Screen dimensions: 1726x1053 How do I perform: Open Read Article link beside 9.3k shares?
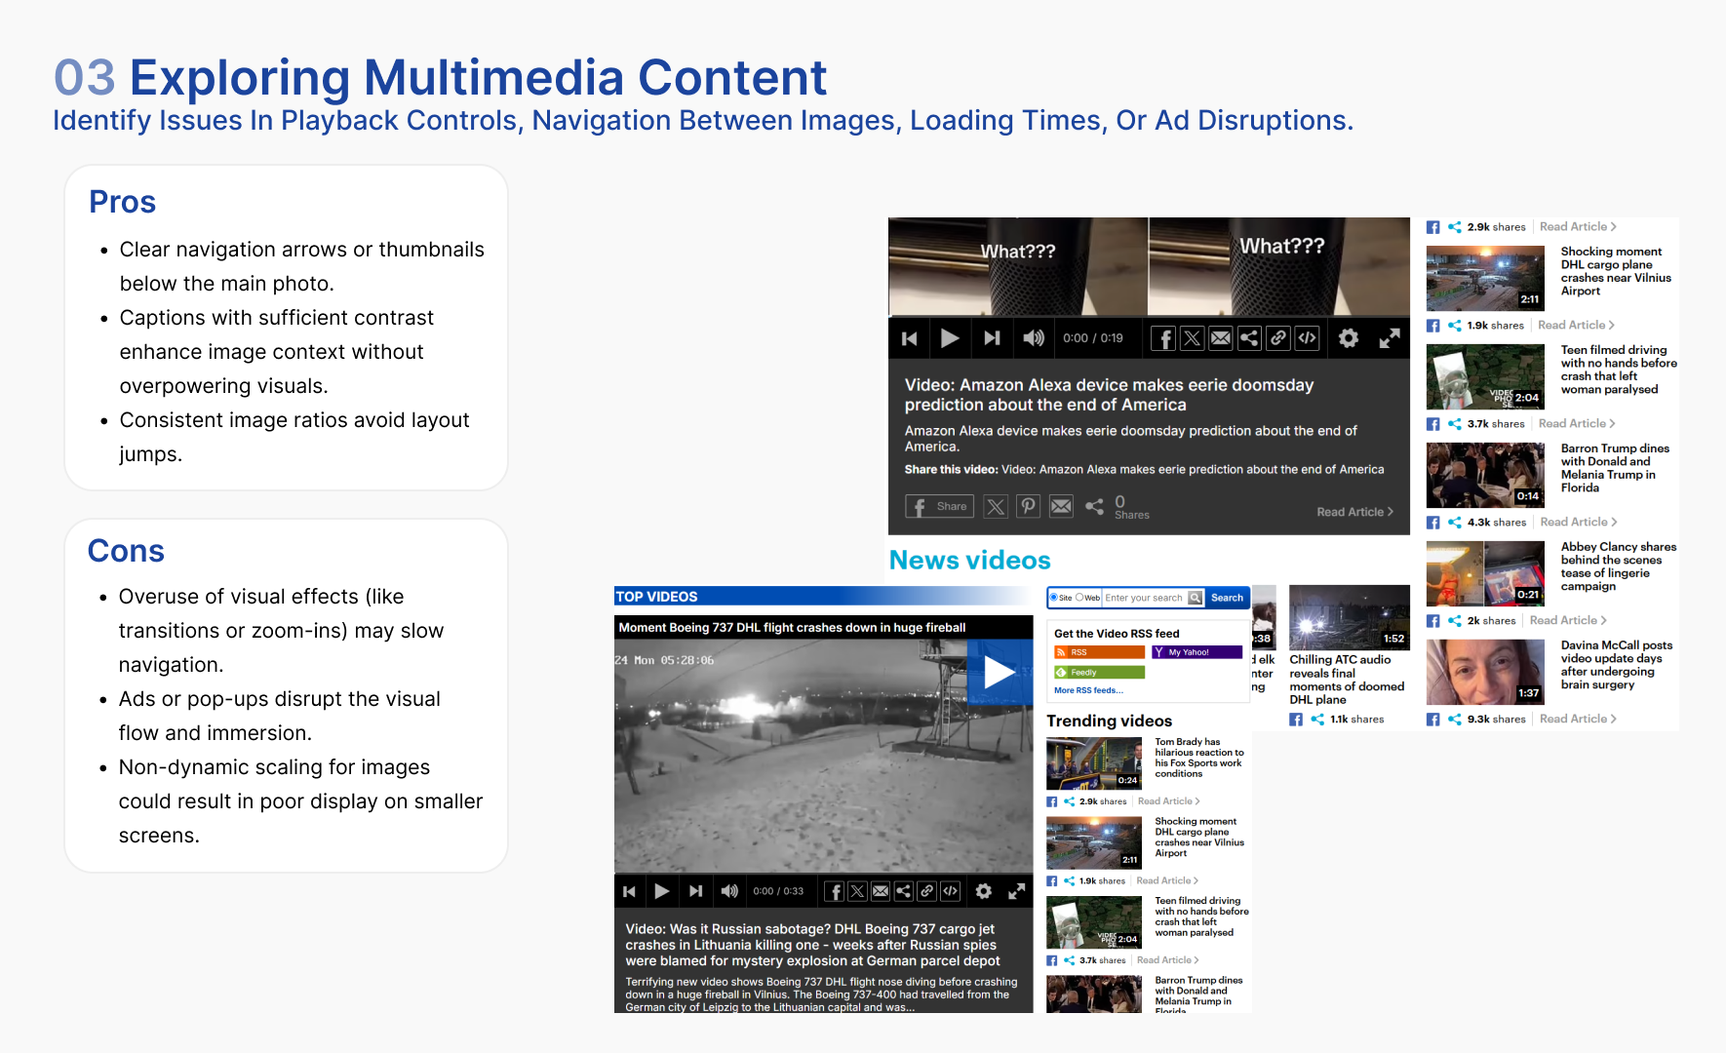1579,720
